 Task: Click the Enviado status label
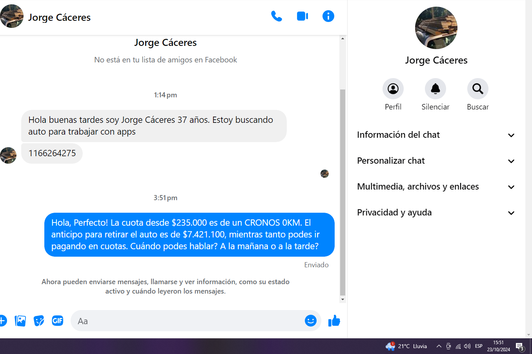(x=316, y=265)
